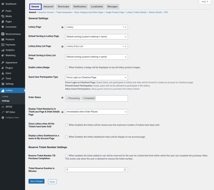
Task: Remove the Processing order status tag
Action: (68, 98)
